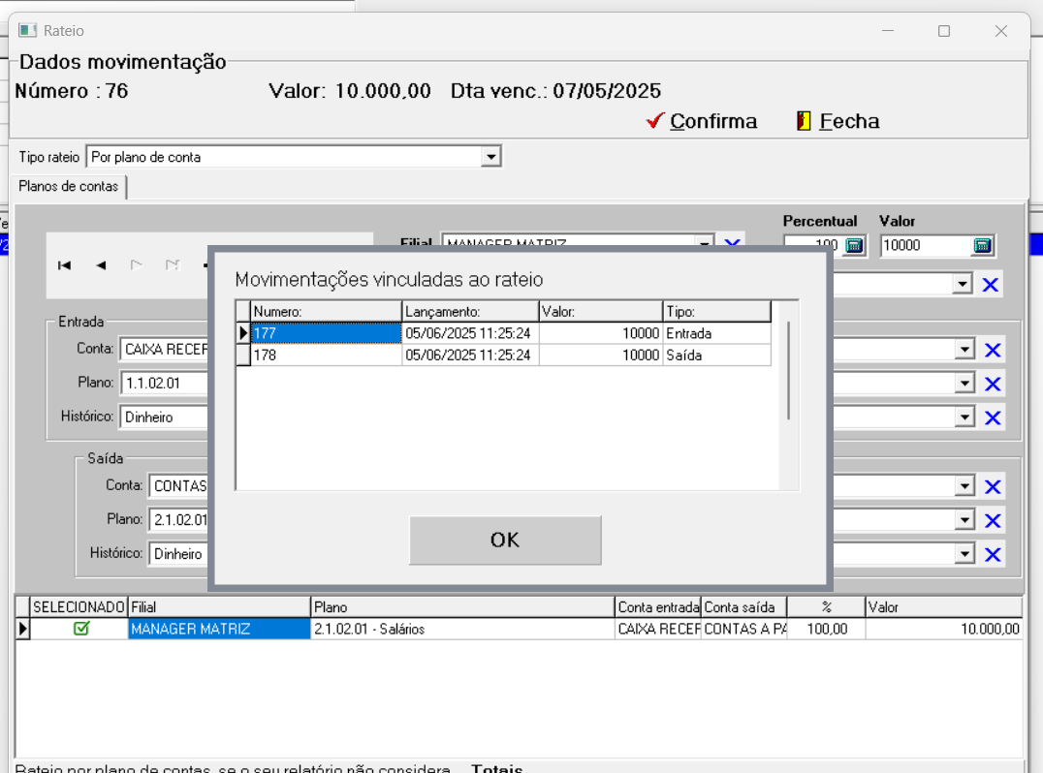Clear the Saída Conta with blue X
Image resolution: width=1043 pixels, height=773 pixels.
coord(993,486)
